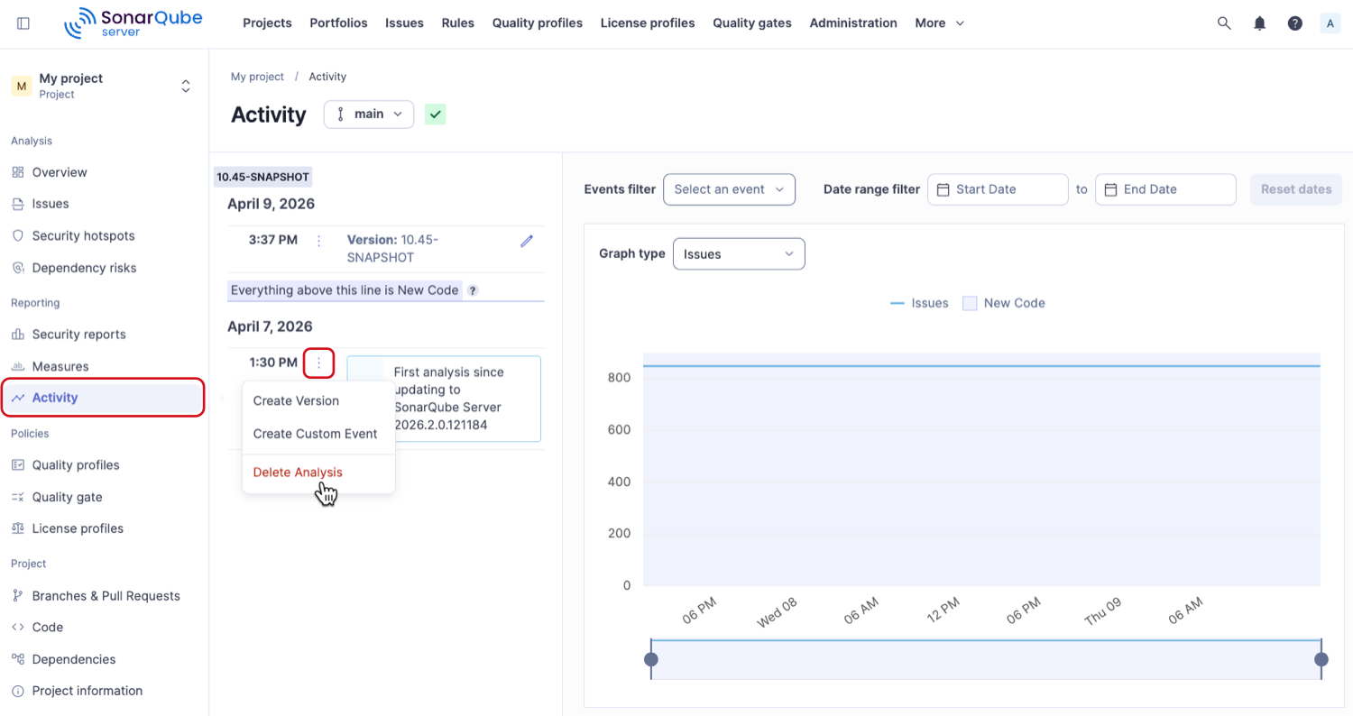
Task: Click the April 9, 2026 date heading
Action: (271, 204)
